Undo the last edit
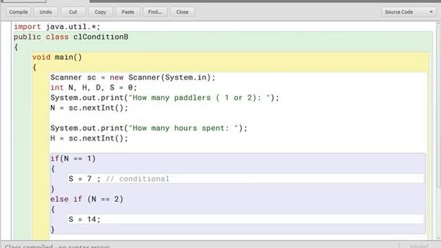 click(x=45, y=12)
